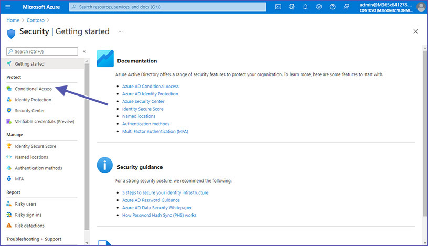
Task: Open Identity Protection in the sidebar
Action: (33, 100)
